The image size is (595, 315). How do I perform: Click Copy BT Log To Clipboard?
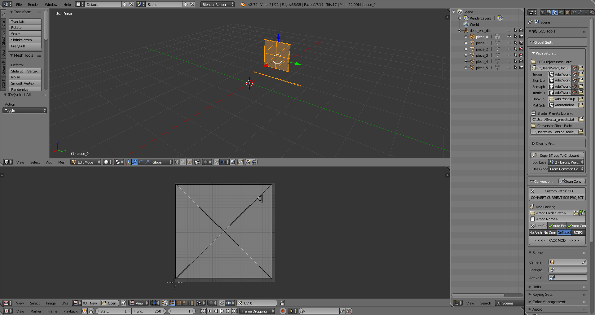pos(557,155)
